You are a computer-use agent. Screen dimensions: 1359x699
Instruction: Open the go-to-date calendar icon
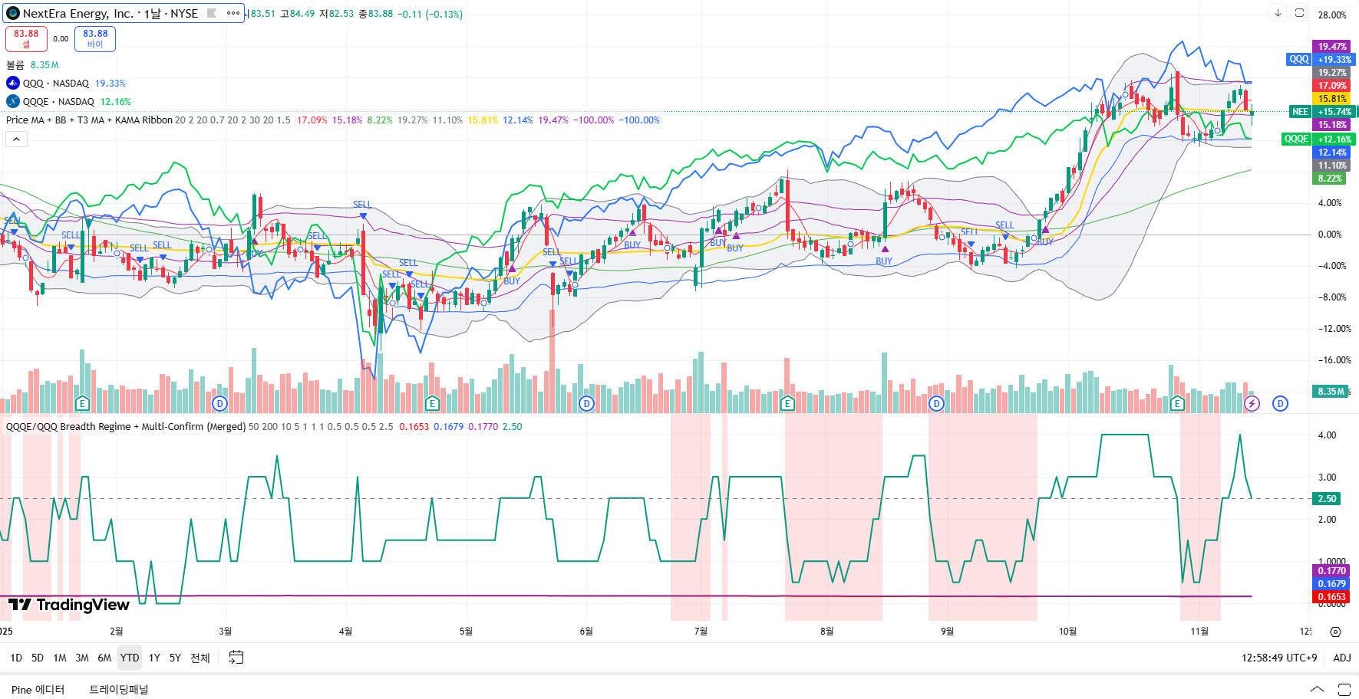(x=236, y=658)
